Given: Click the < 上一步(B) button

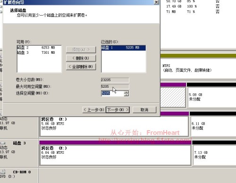Looking at the screenshot, I should click(94, 110).
